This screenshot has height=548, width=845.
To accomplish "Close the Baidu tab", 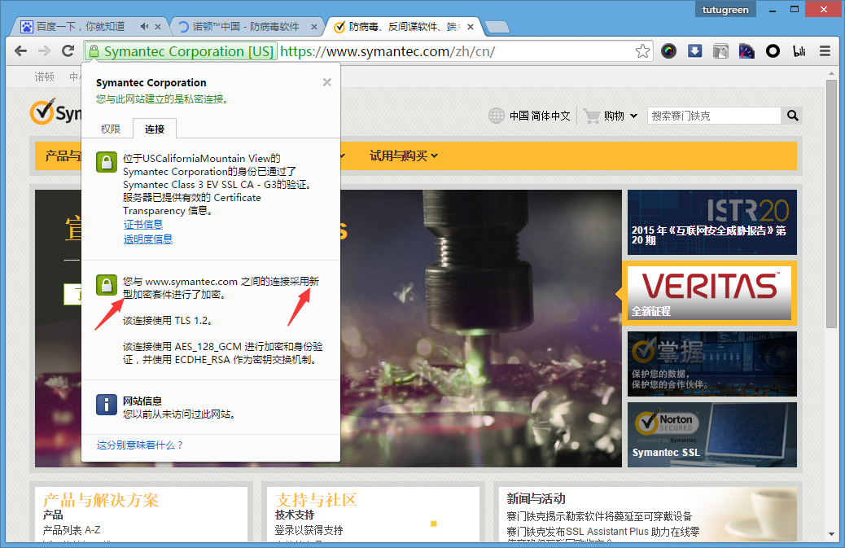I will tap(157, 26).
